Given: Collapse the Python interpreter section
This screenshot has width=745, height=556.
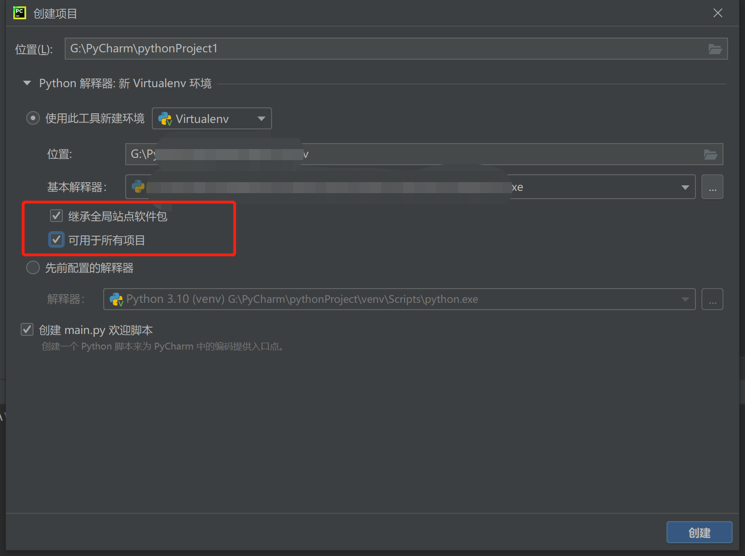Looking at the screenshot, I should tap(27, 83).
